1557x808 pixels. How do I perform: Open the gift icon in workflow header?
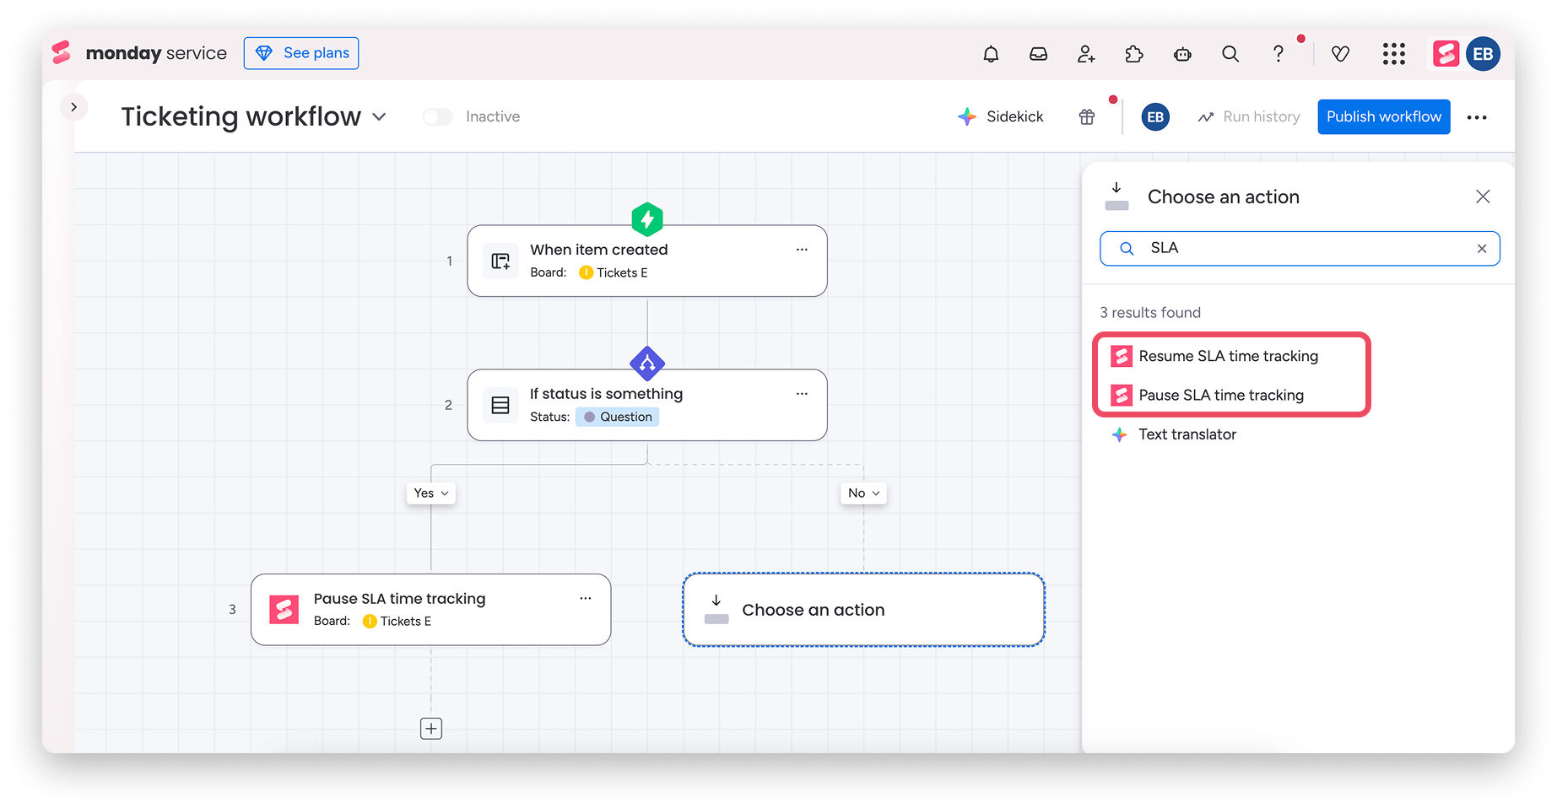(1087, 117)
